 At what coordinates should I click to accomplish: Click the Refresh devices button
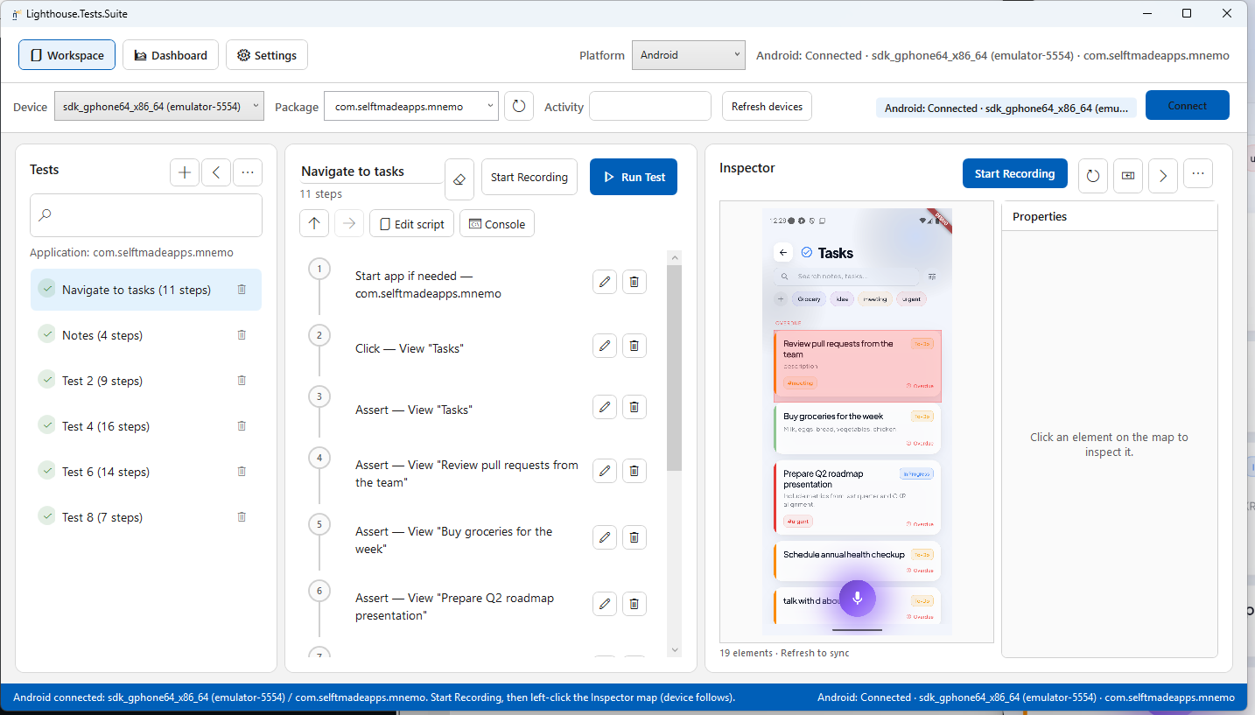pos(767,106)
